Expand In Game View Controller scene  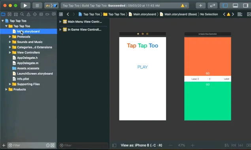[x=60, y=30]
